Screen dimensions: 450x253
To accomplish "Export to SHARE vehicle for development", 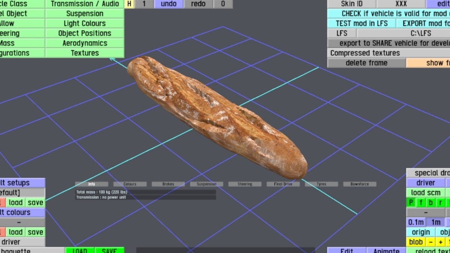I will pos(388,43).
